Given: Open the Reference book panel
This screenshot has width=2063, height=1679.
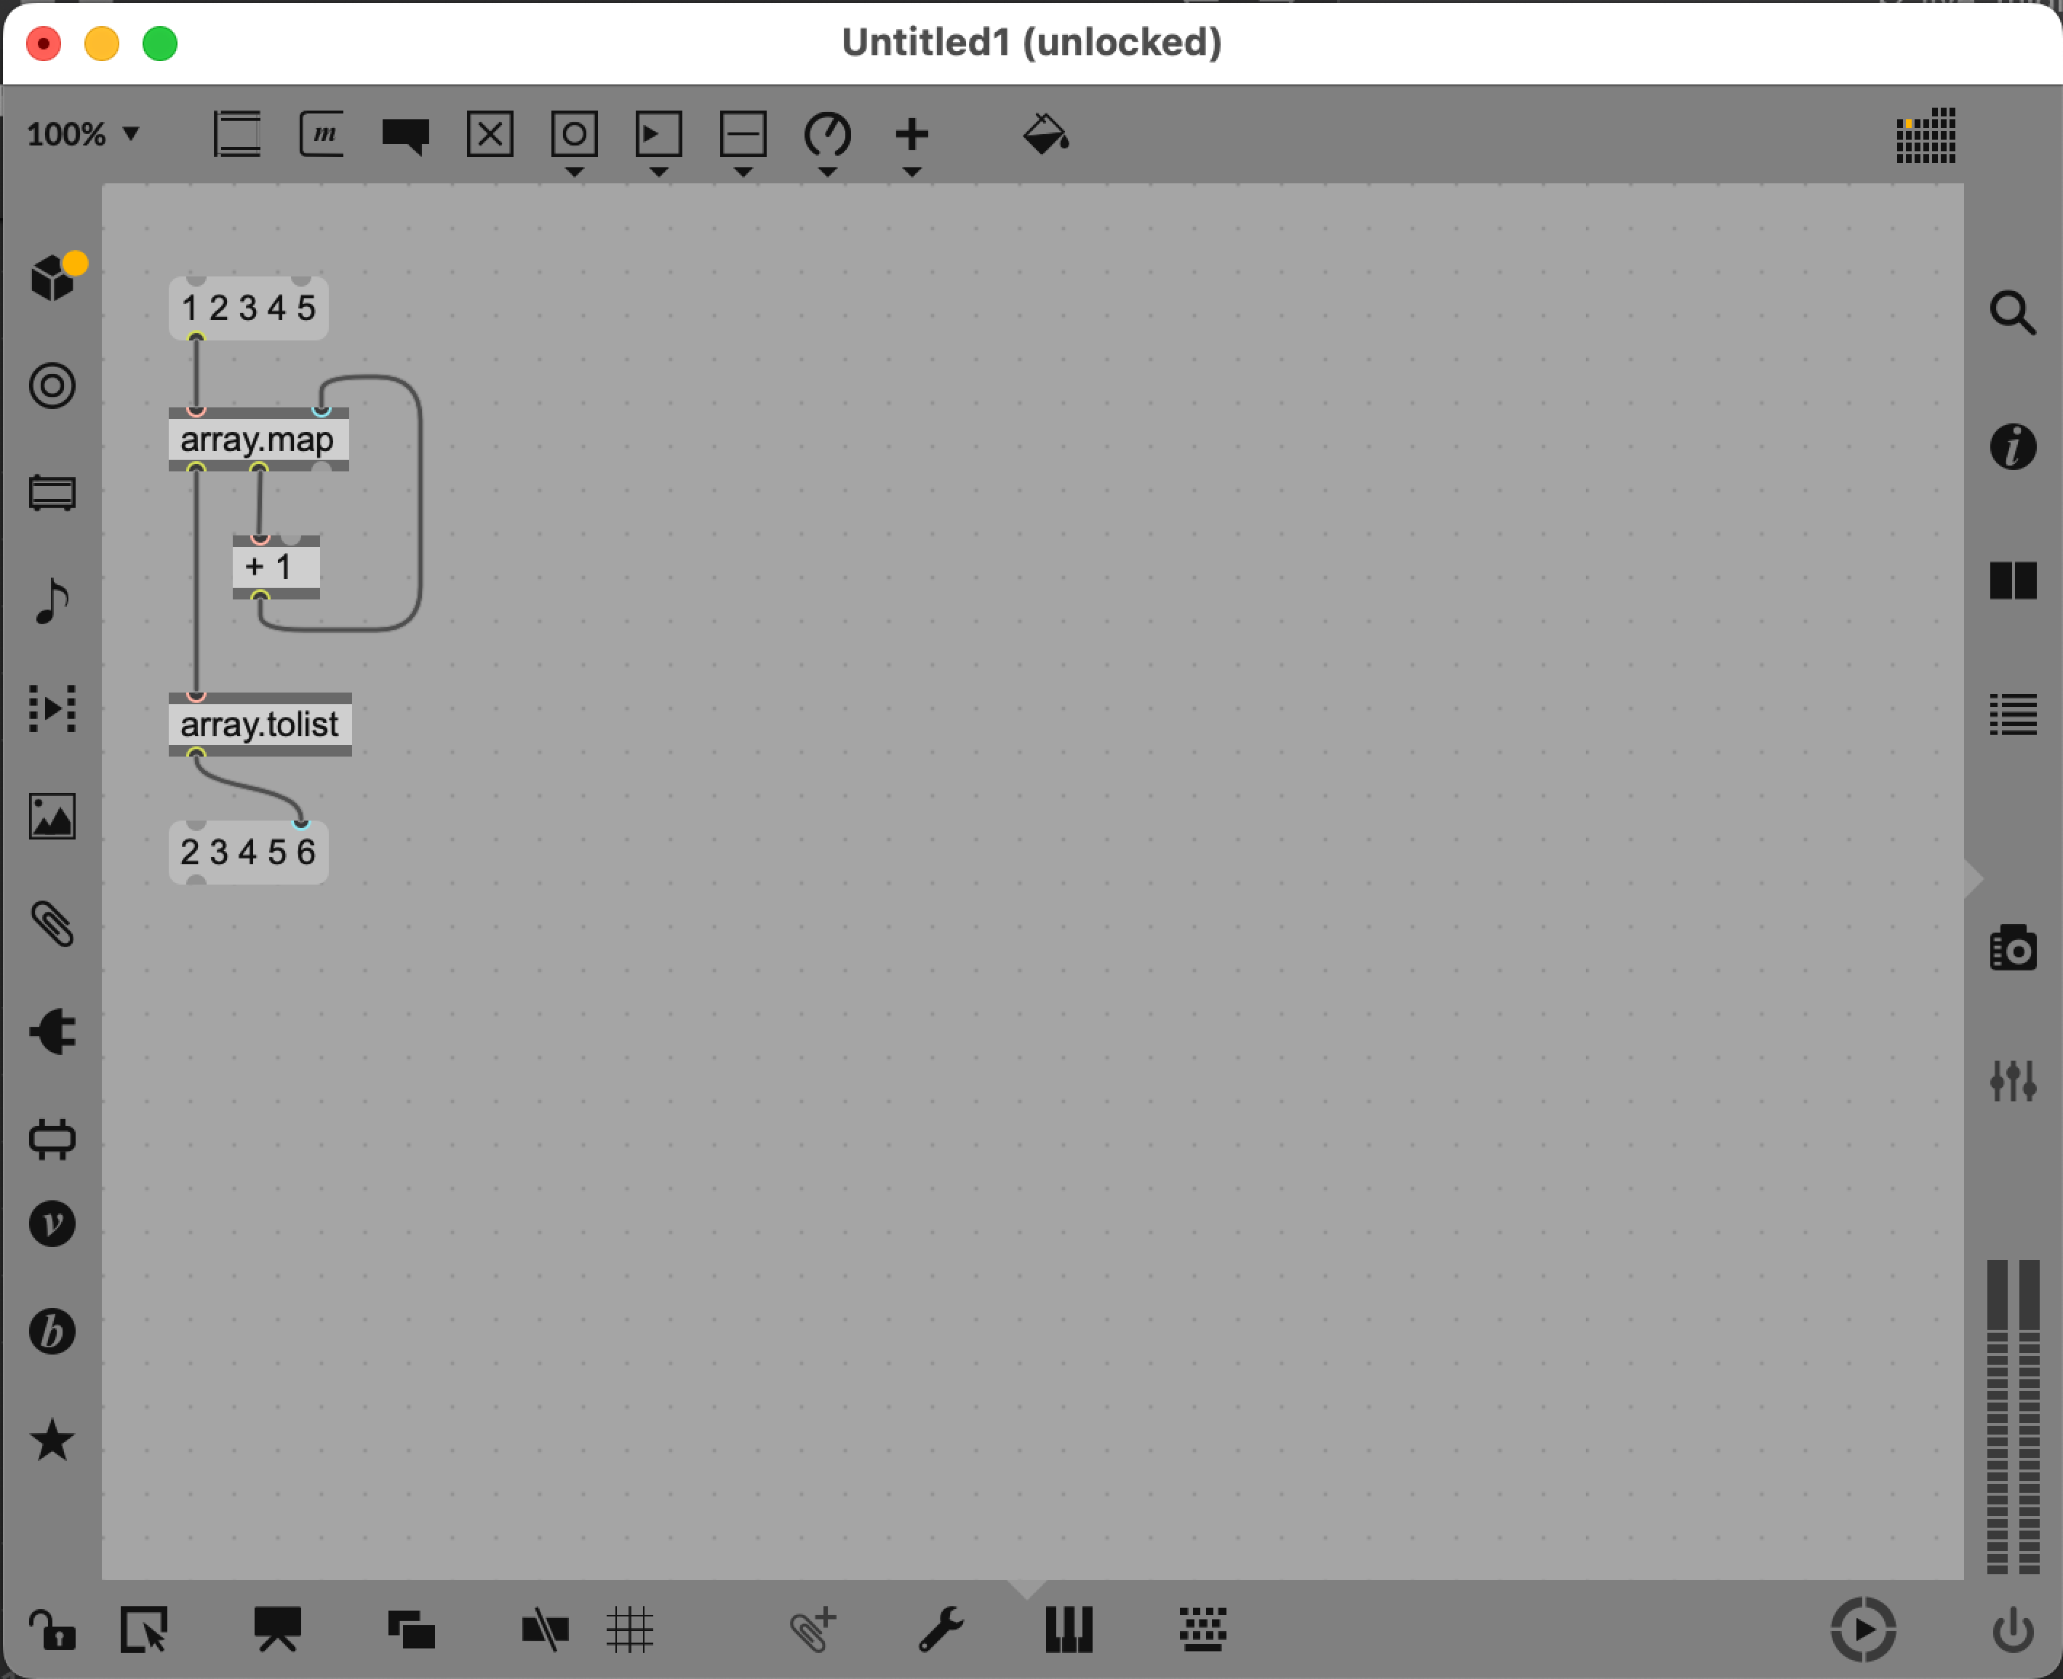Looking at the screenshot, I should tap(2013, 581).
